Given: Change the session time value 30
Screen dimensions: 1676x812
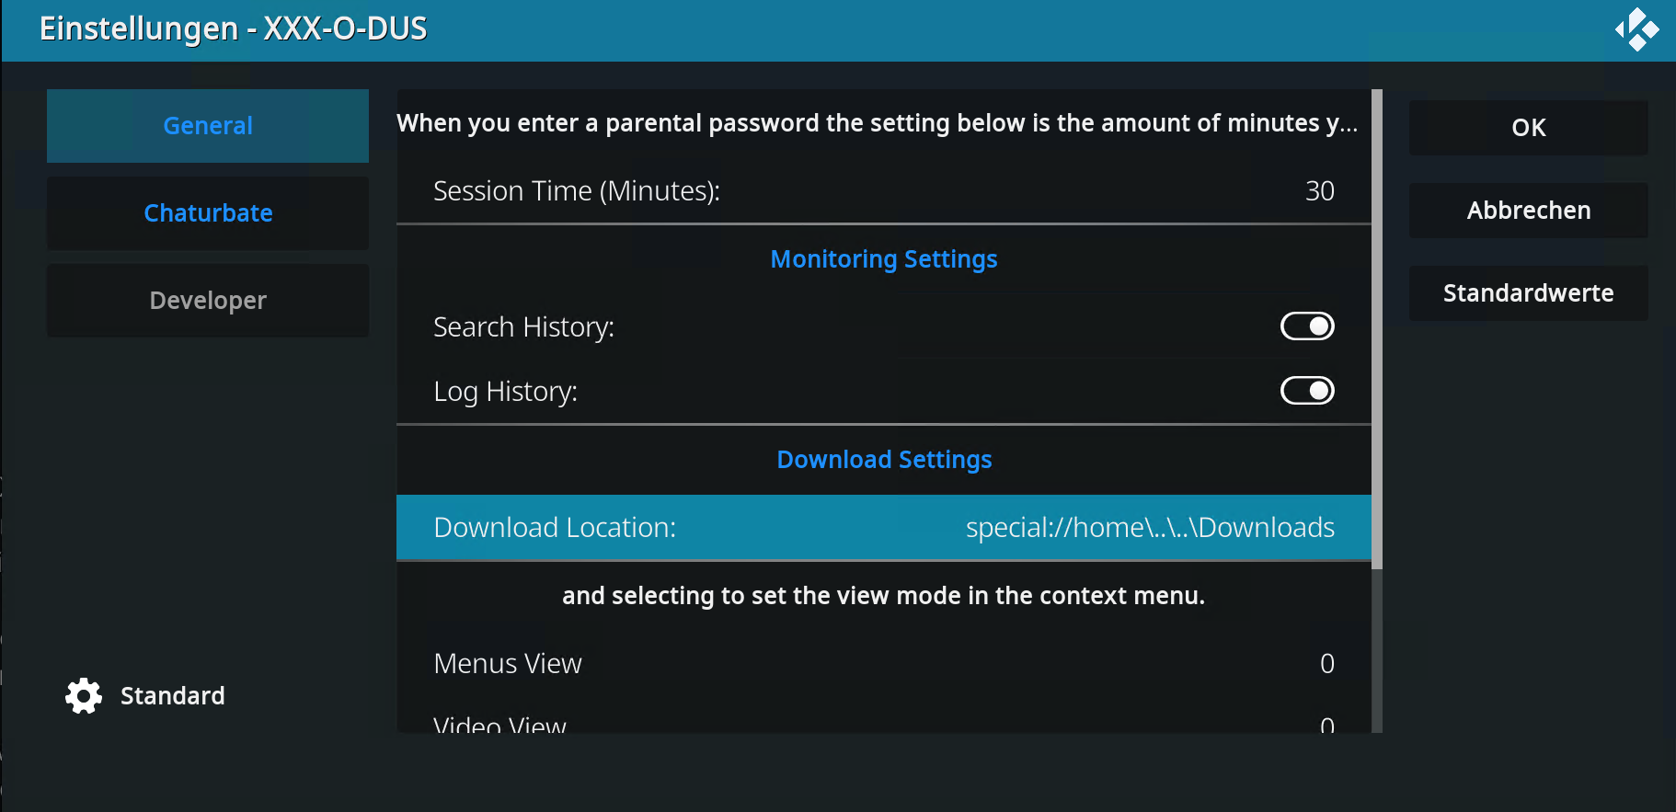Looking at the screenshot, I should point(1319,191).
